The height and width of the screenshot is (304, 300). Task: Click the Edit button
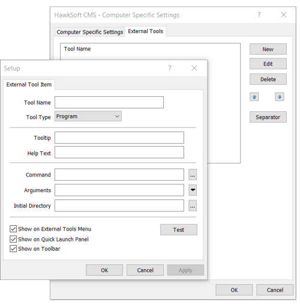point(268,64)
